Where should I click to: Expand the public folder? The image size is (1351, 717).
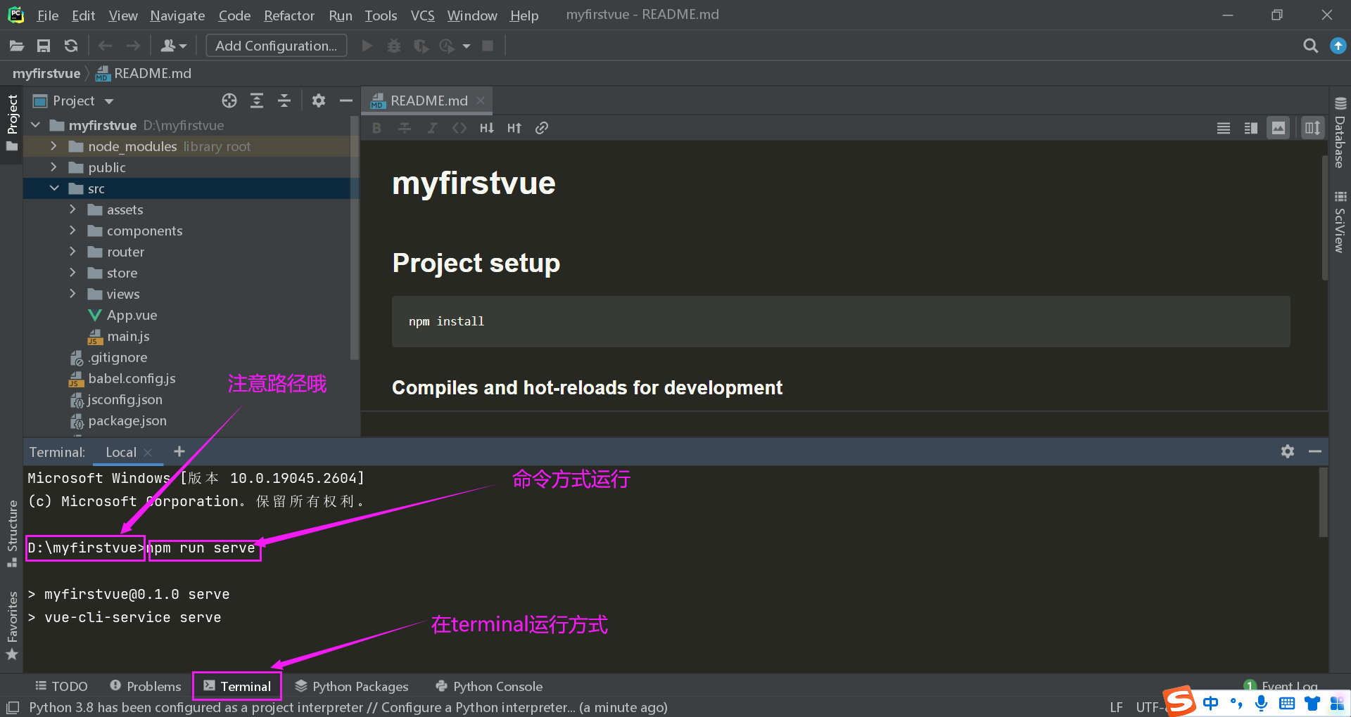tap(53, 167)
